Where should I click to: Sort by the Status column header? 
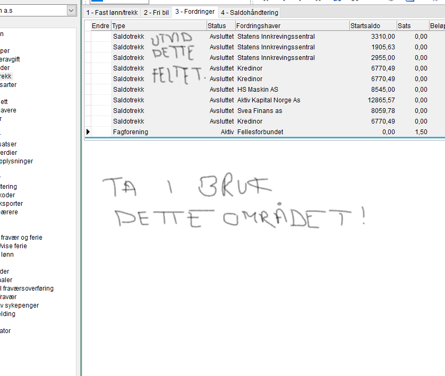coord(221,26)
